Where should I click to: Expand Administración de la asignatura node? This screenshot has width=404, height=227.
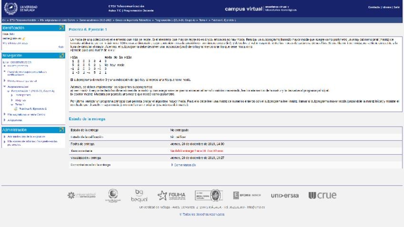coord(5,137)
